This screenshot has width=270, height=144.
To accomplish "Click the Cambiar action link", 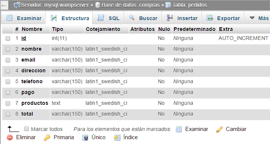I will click(236, 129).
